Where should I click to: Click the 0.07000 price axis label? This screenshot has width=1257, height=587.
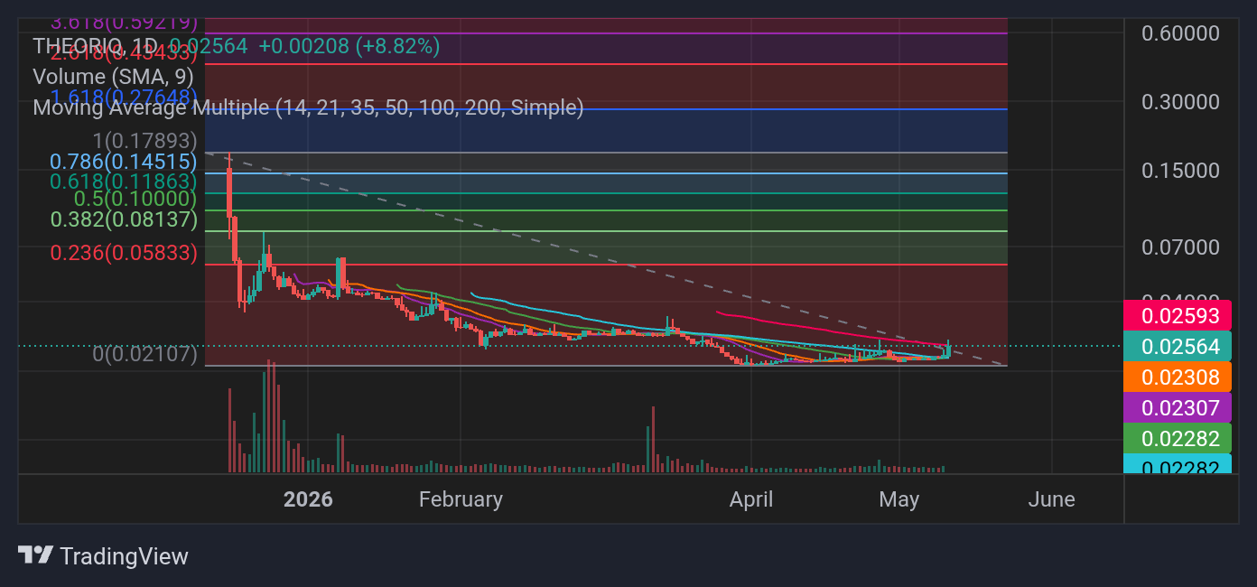(1180, 247)
